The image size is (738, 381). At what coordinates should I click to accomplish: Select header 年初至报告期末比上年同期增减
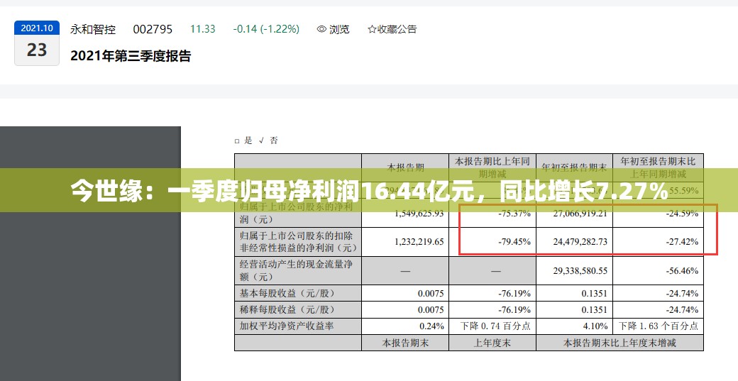658,167
